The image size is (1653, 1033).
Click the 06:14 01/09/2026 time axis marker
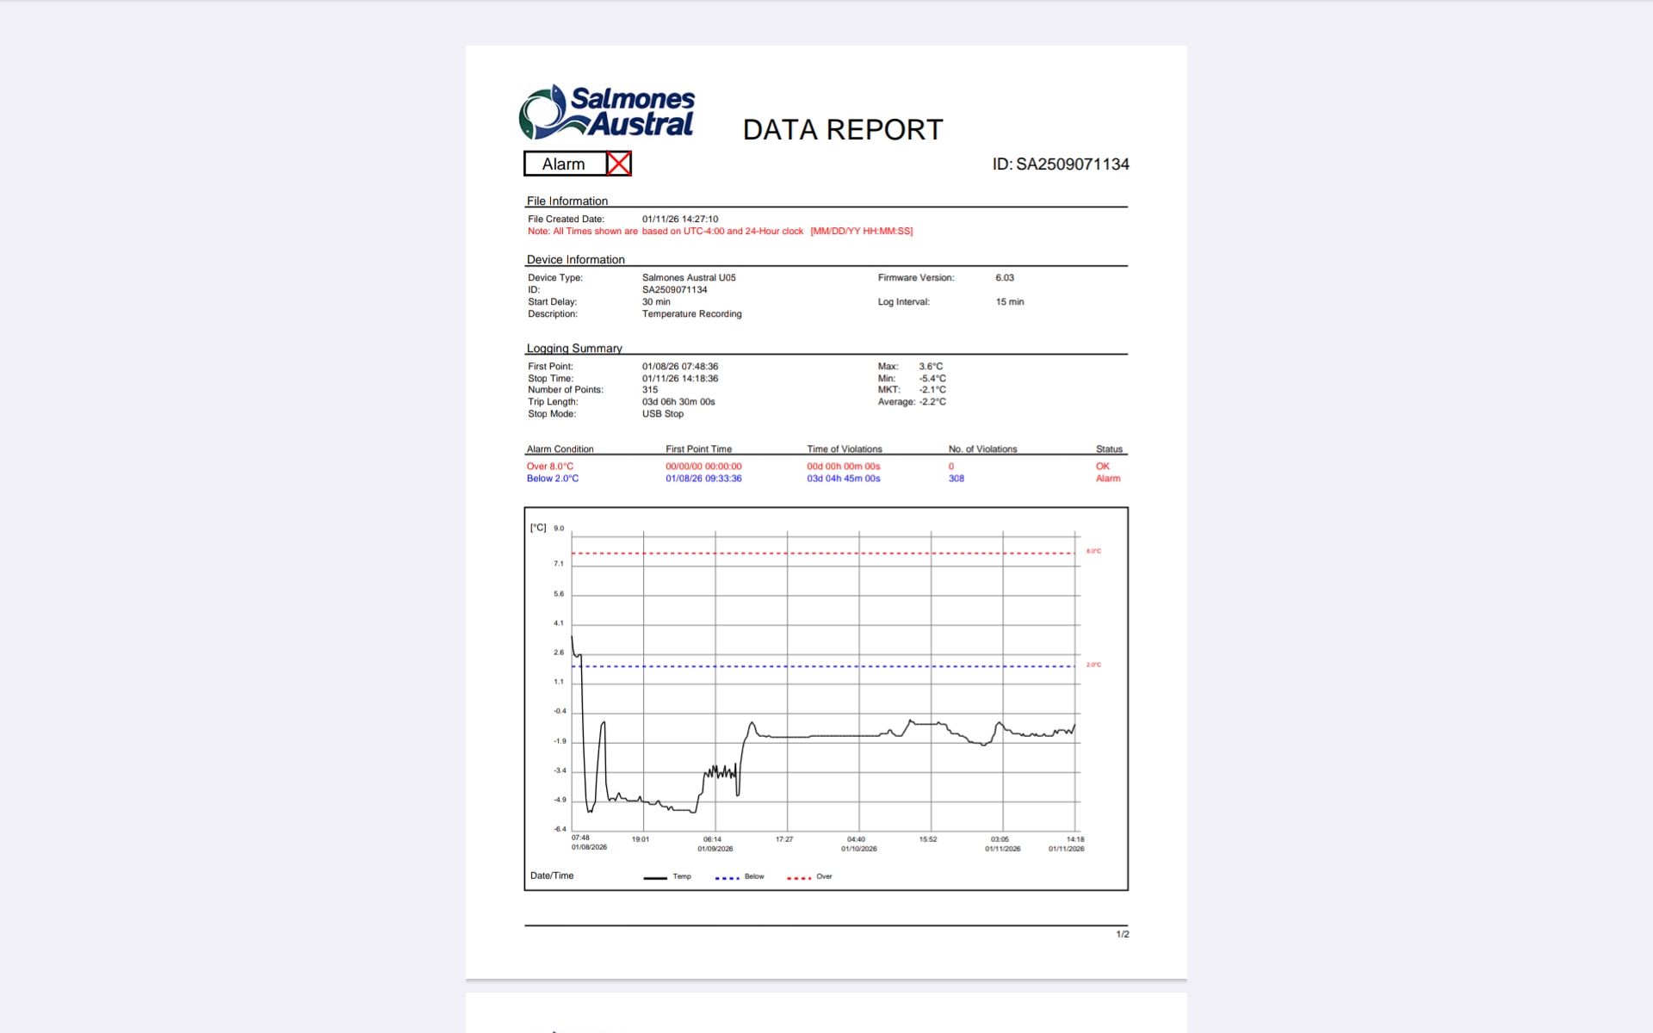pos(714,844)
